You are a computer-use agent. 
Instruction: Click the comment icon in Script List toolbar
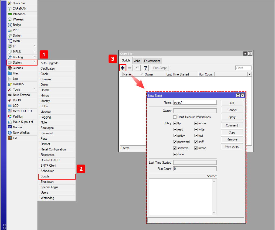pos(137,68)
